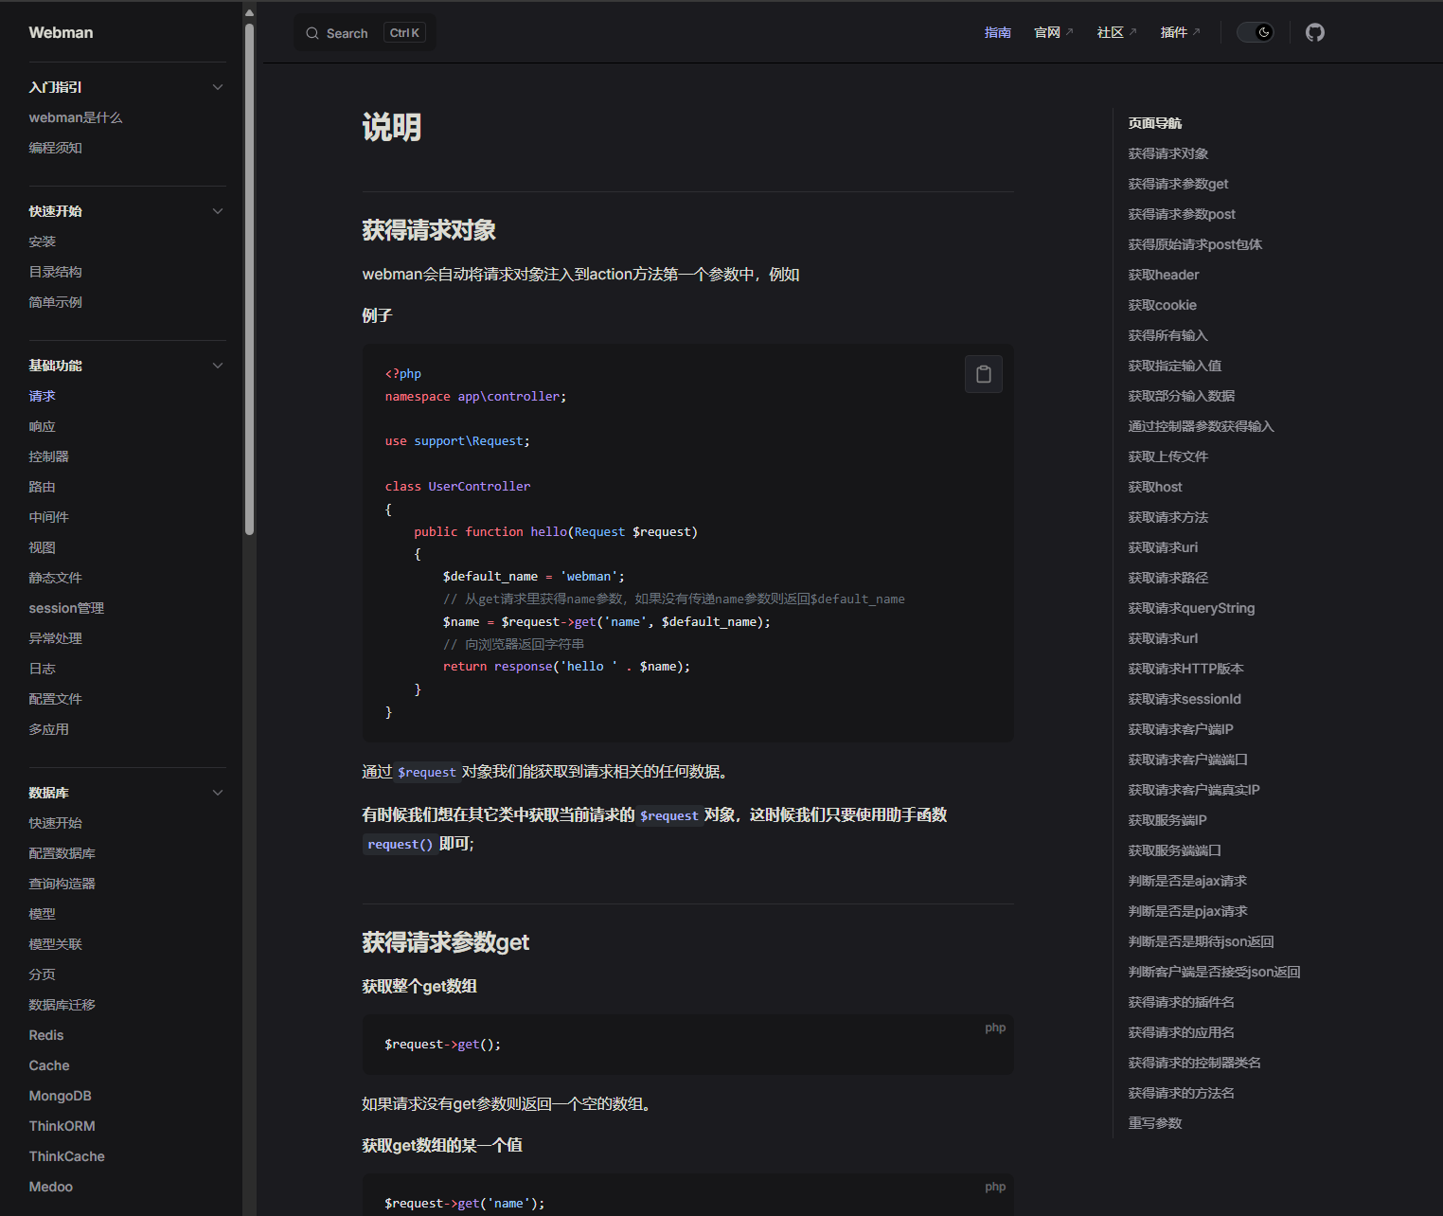1443x1216 pixels.
Task: Open 控制器 sidebar page
Action: 48,456
